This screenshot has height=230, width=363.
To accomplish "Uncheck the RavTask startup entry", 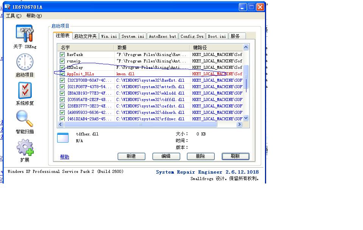I will click(x=62, y=54).
